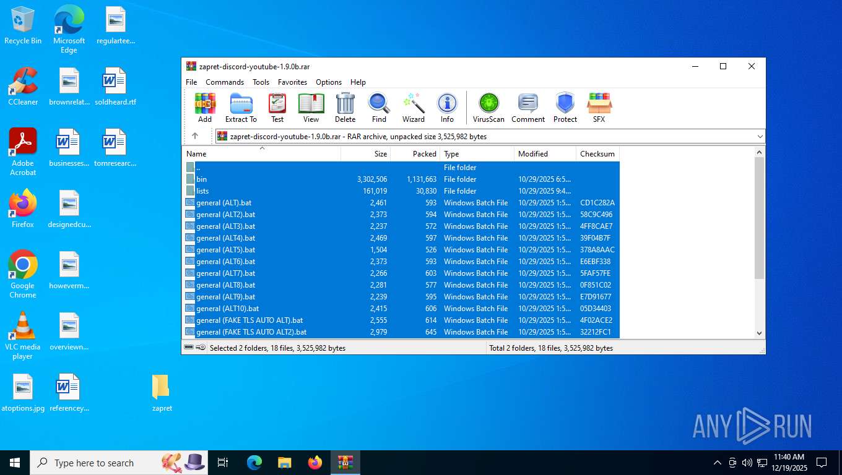842x475 pixels.
Task: Open File Explorer from the taskbar
Action: 285,463
